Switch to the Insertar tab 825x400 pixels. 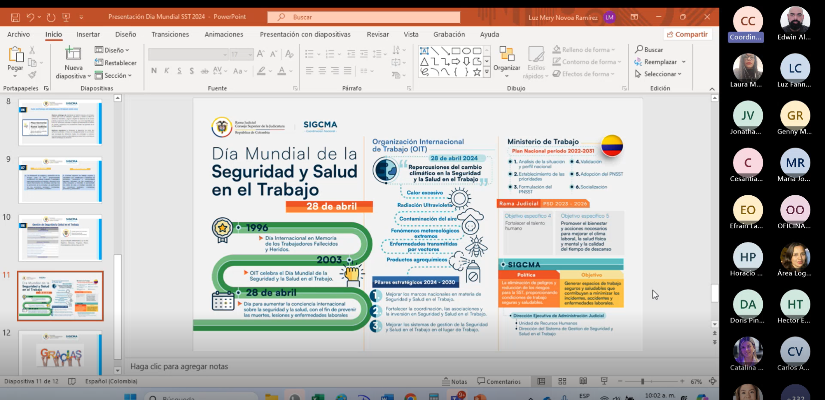coord(88,34)
